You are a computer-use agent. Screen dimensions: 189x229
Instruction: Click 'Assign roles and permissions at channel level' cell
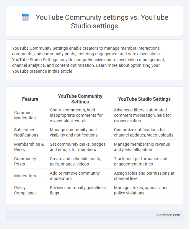click(x=144, y=176)
